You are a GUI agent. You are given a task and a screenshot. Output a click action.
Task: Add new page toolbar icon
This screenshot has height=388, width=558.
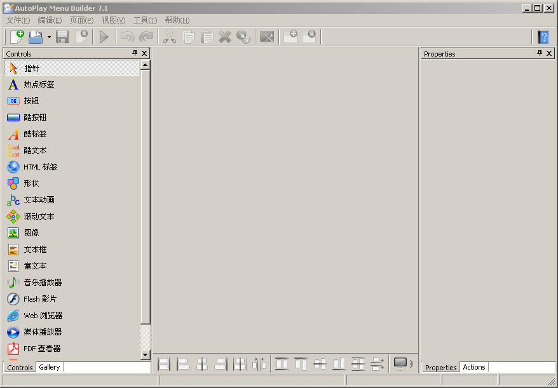click(290, 37)
